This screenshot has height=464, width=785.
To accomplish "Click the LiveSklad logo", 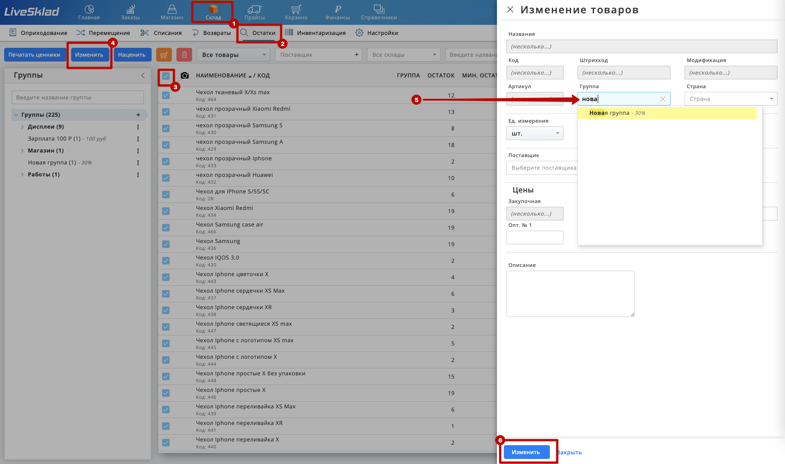I will [x=32, y=12].
